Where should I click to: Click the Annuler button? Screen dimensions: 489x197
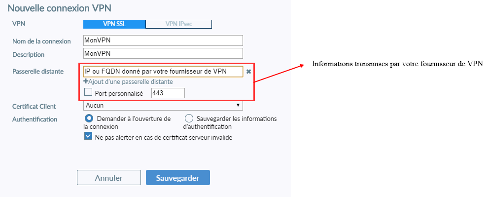[109, 178]
